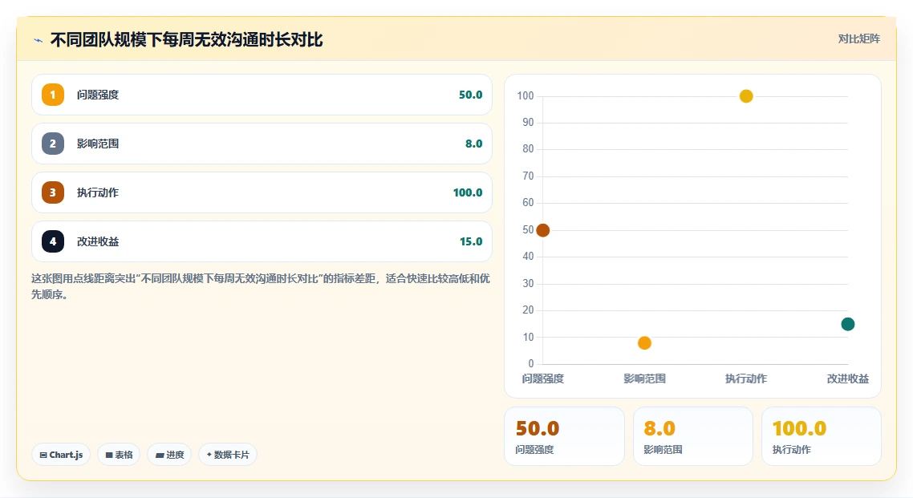The image size is (913, 498).
Task: Select the 影响范围 list row label
Action: 98,144
